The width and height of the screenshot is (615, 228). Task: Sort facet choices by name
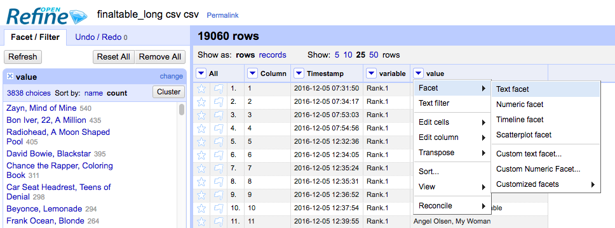pos(93,93)
